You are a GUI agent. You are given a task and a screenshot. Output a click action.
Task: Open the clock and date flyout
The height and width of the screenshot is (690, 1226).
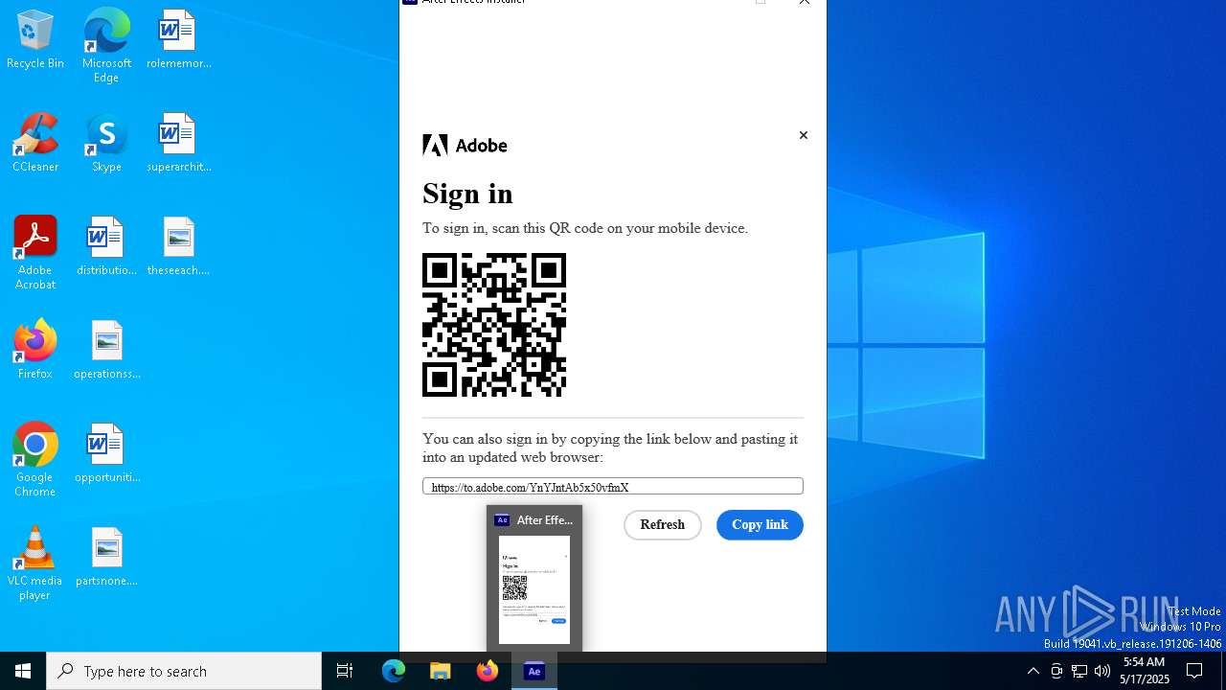[x=1145, y=671]
